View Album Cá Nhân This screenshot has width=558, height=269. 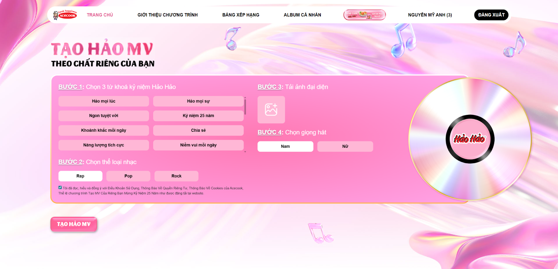point(302,15)
